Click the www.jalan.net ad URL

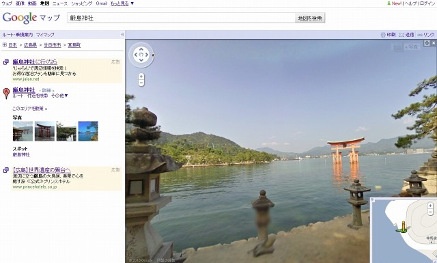[26, 79]
